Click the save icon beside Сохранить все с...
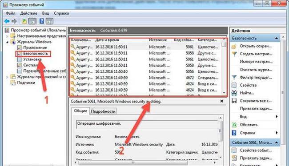289x166 pixels. coord(234,101)
